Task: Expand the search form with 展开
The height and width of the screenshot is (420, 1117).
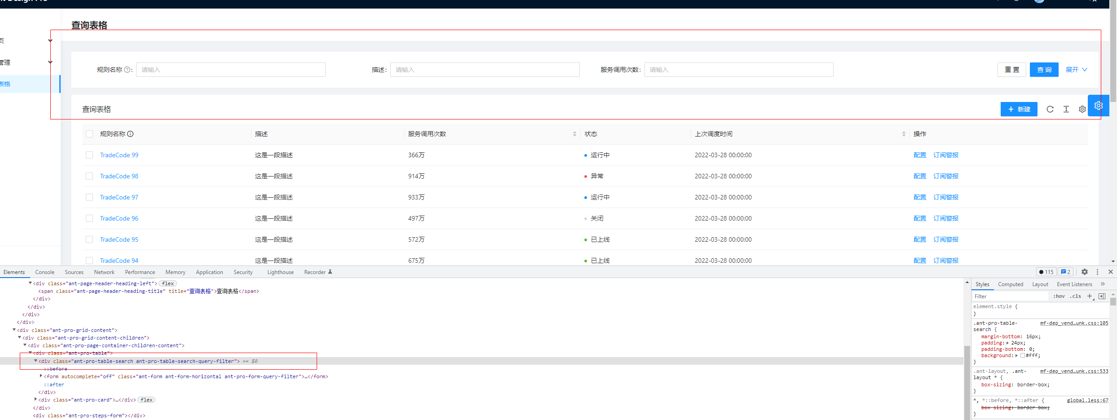Action: [1077, 70]
